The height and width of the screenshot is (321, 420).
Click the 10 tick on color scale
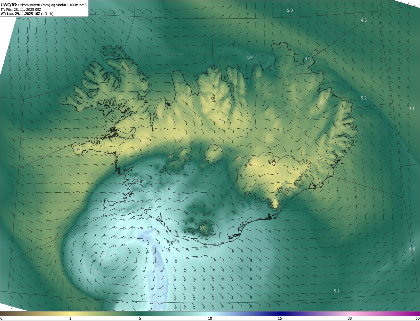tap(210, 318)
